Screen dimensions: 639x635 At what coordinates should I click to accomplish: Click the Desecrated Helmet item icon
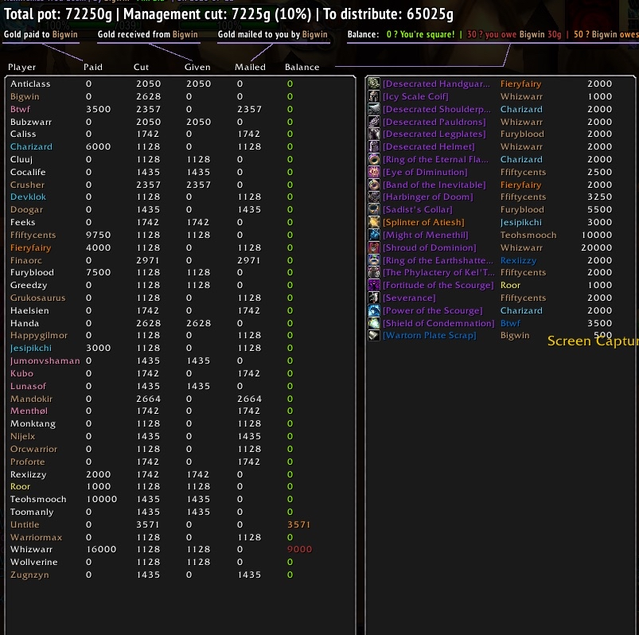[x=374, y=146]
